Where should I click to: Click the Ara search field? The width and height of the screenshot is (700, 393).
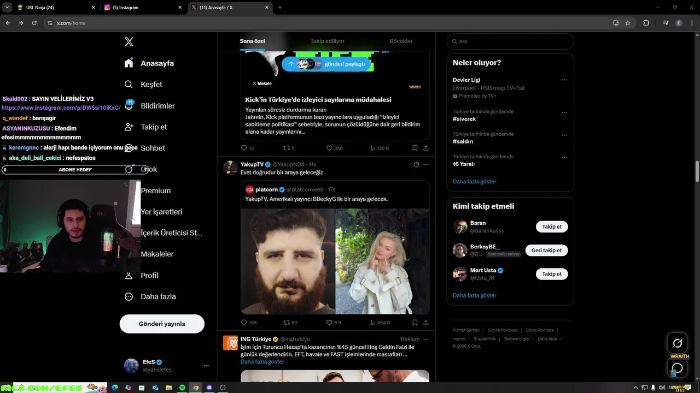click(510, 41)
